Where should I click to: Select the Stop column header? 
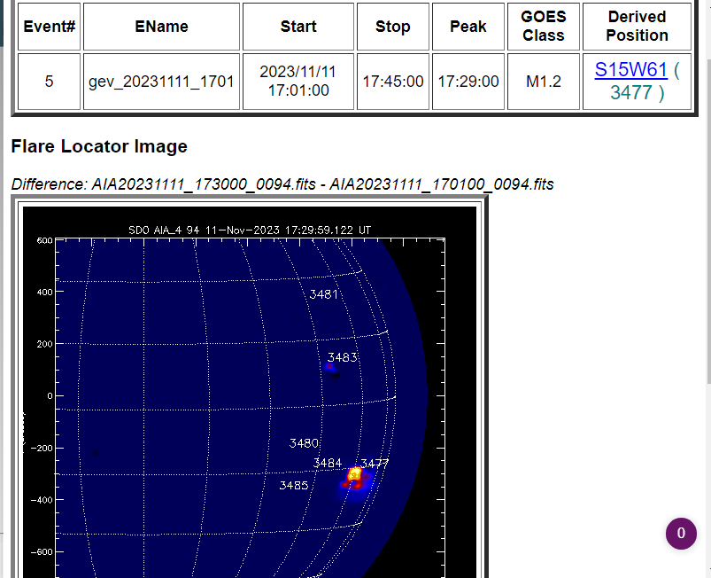pos(392,27)
